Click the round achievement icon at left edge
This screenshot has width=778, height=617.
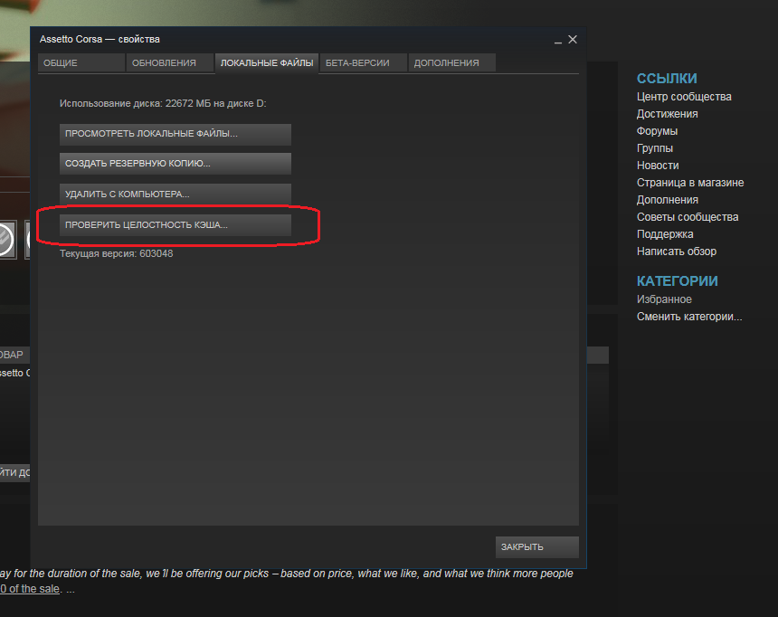coord(7,240)
